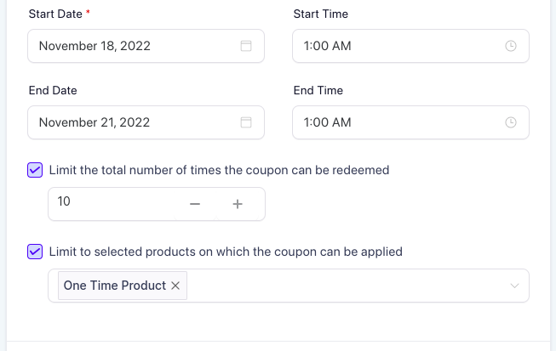Uncheck limit to selected products checkbox

35,252
